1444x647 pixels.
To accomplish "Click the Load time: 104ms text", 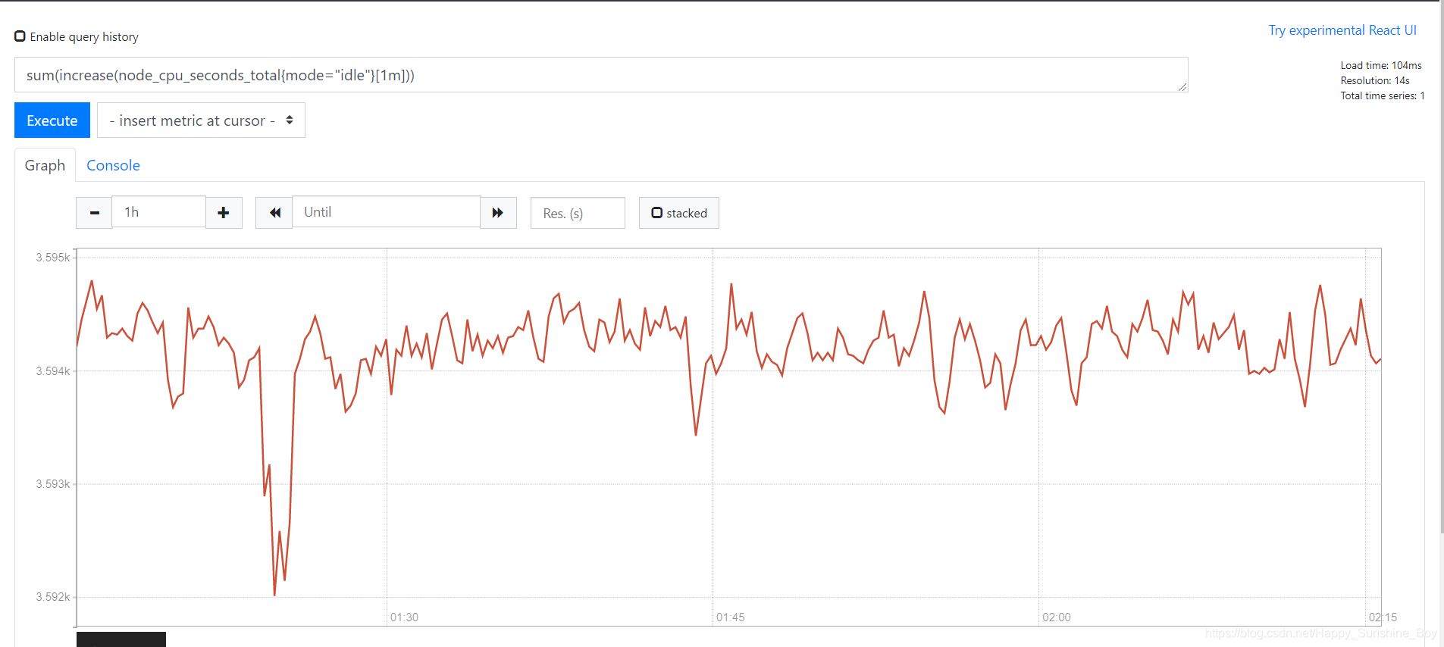I will (1380, 65).
